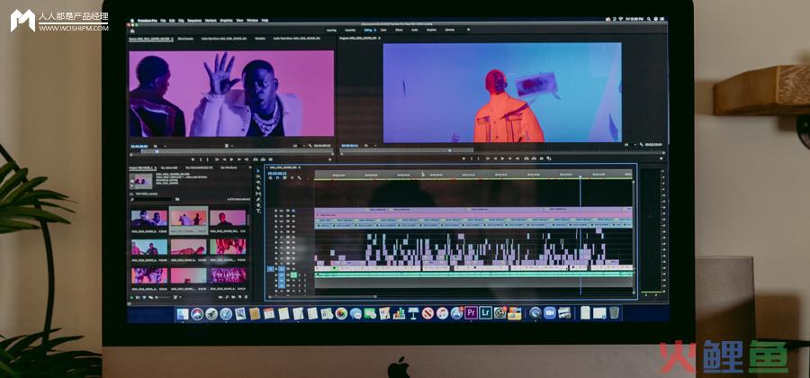Open Finder from the Dock

pyautogui.click(x=183, y=313)
